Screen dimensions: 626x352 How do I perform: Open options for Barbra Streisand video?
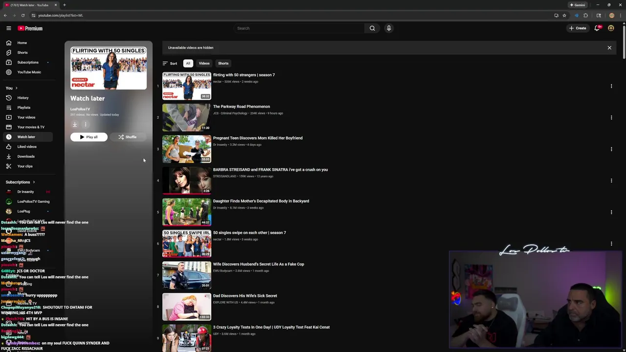[611, 180]
